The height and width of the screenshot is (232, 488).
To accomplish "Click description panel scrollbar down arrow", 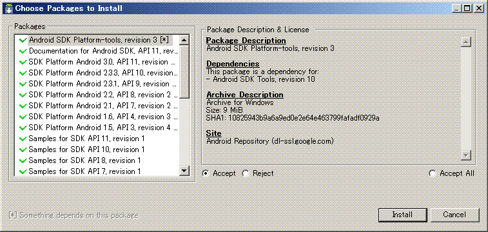I will tap(466, 155).
